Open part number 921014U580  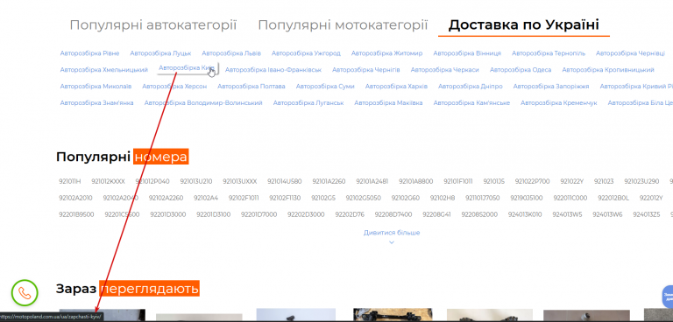[x=285, y=181]
